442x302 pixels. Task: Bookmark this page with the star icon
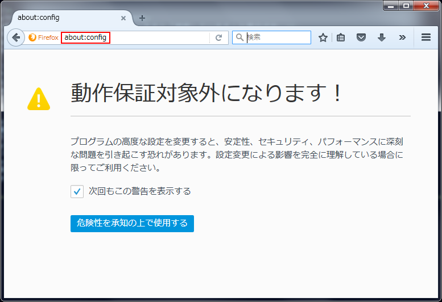click(x=323, y=37)
